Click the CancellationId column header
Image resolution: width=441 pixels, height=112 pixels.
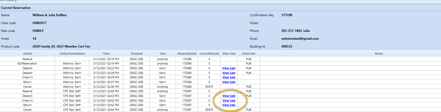(x=209, y=54)
